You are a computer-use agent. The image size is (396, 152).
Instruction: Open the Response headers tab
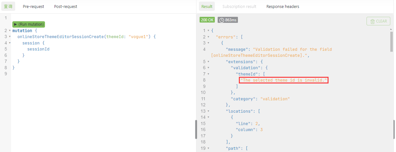coord(283,6)
